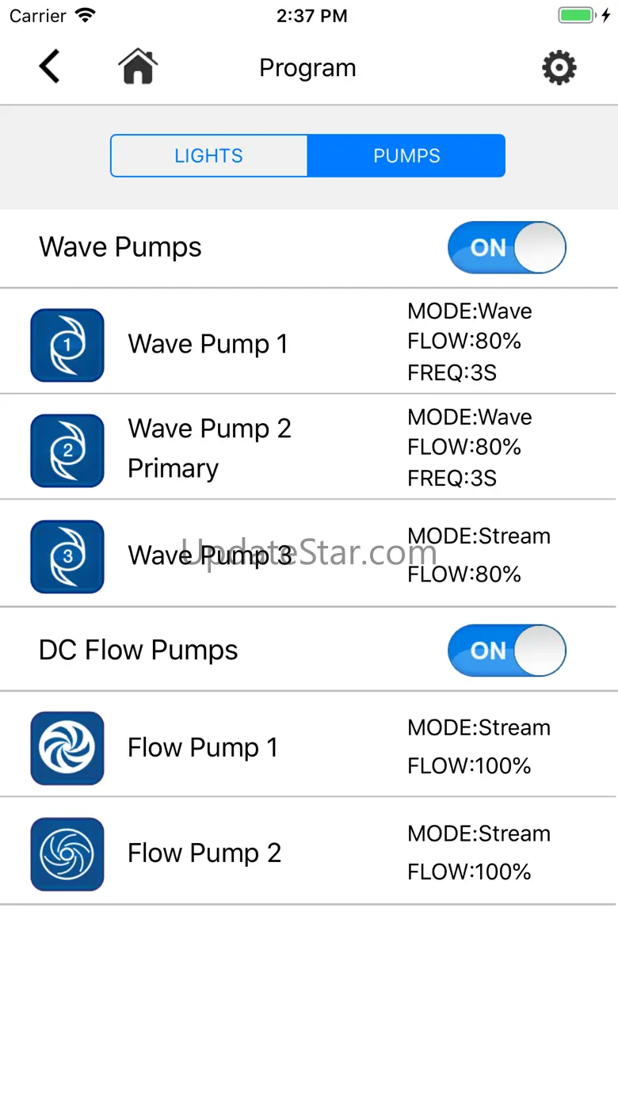This screenshot has width=618, height=1099.
Task: Open settings with the gear icon
Action: 559,67
